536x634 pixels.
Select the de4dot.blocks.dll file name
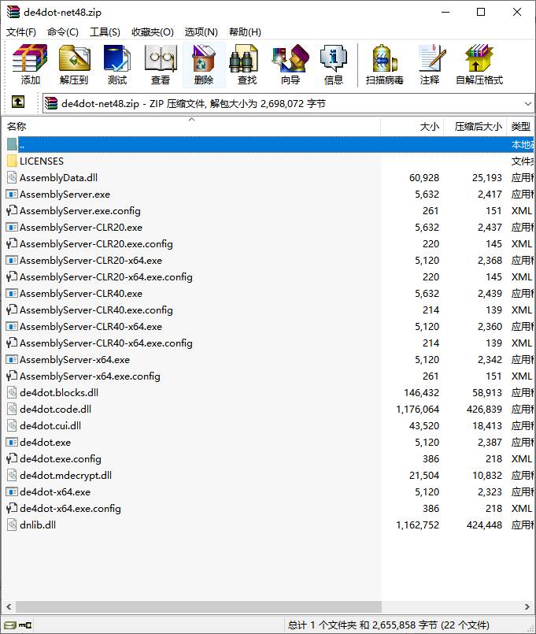point(59,393)
